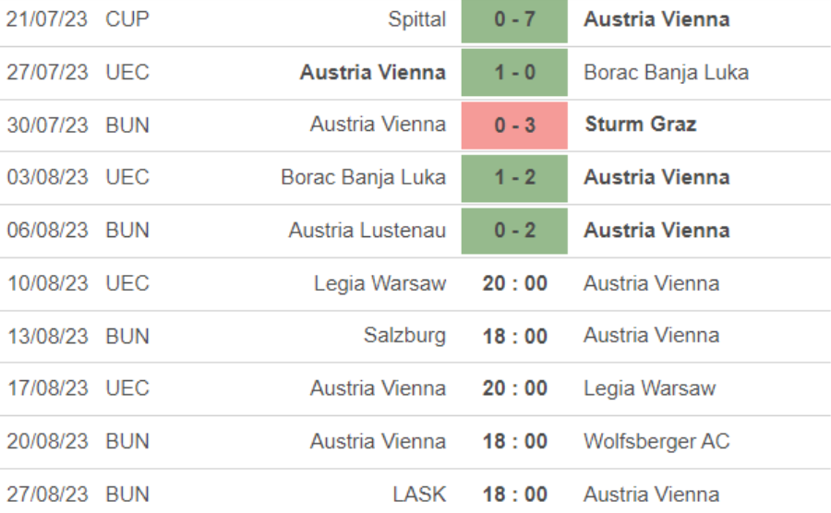Select Spittal team name
This screenshot has height=513, width=831.
[417, 19]
